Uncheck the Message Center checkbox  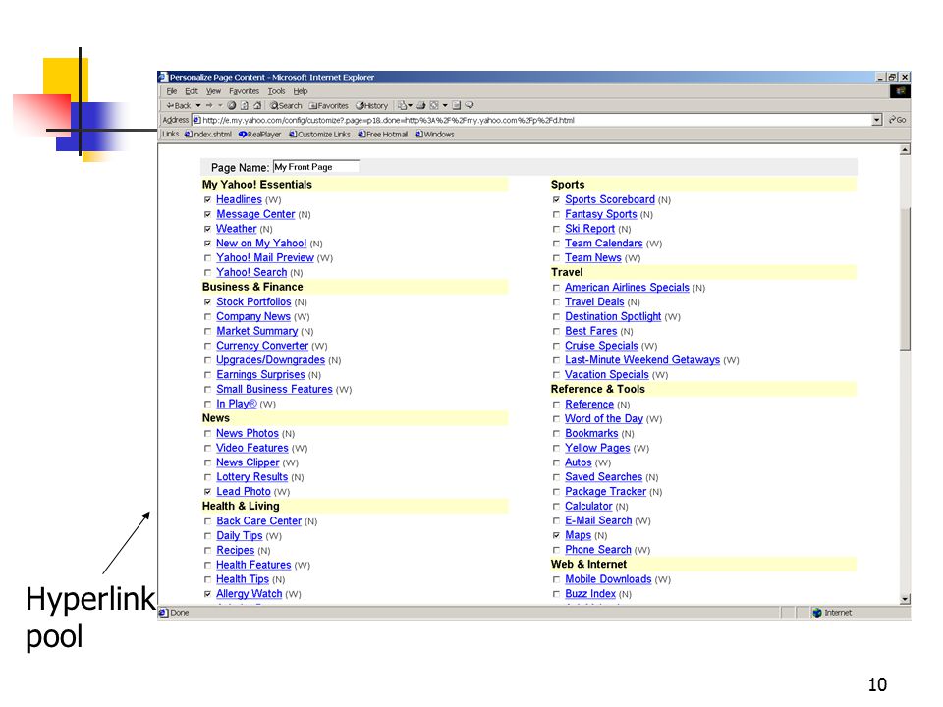click(207, 214)
